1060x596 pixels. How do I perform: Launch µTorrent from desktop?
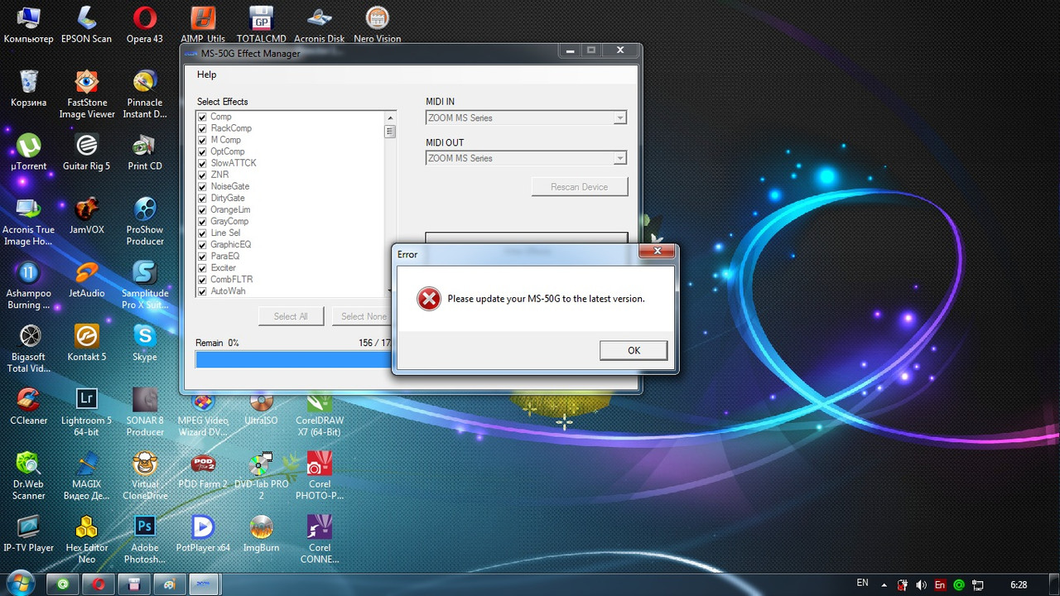coord(28,151)
